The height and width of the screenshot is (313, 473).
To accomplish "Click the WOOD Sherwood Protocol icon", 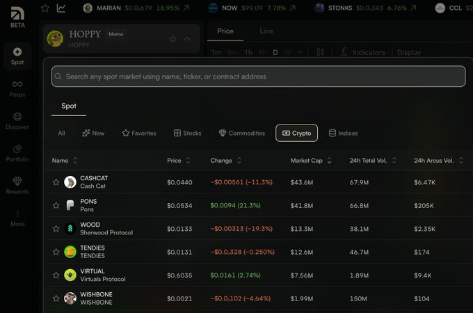I will (x=70, y=229).
